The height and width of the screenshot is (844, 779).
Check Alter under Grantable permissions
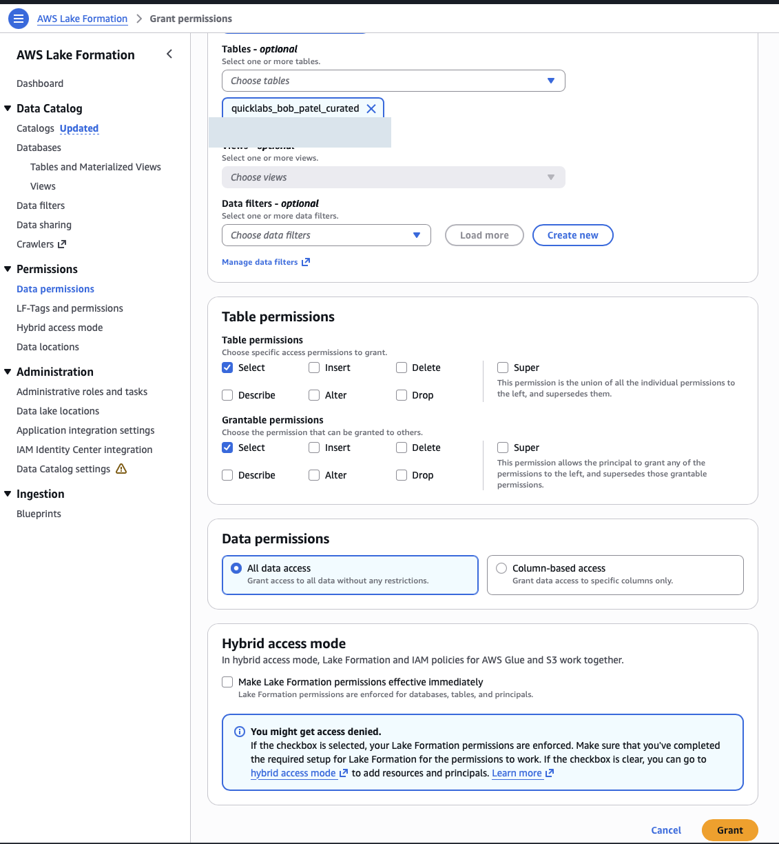pyautogui.click(x=314, y=475)
